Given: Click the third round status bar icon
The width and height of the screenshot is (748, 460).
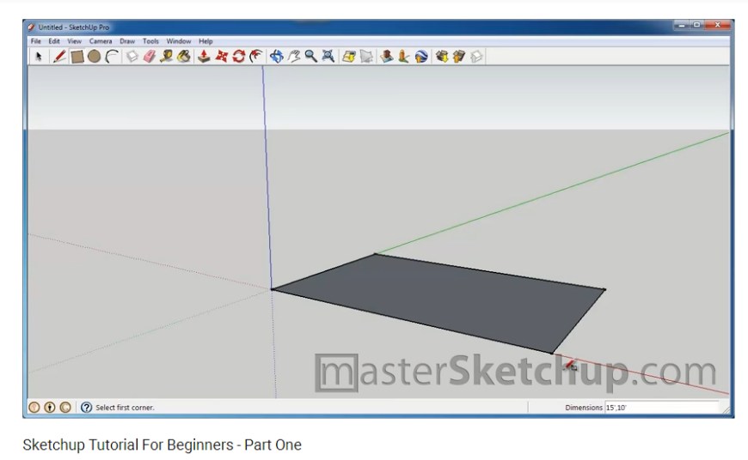Looking at the screenshot, I should [x=65, y=407].
